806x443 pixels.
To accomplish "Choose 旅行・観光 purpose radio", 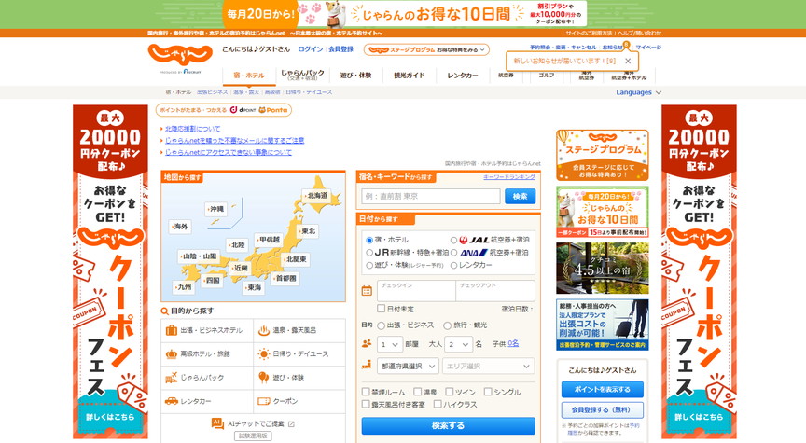I will click(447, 325).
